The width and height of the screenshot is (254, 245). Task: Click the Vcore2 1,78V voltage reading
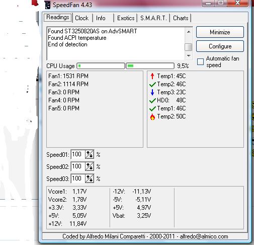point(67,200)
